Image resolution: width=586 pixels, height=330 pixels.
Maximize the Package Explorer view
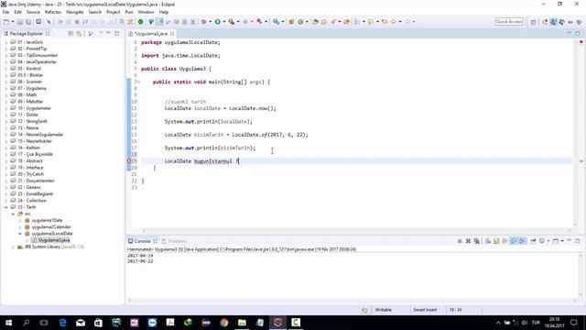pos(116,33)
